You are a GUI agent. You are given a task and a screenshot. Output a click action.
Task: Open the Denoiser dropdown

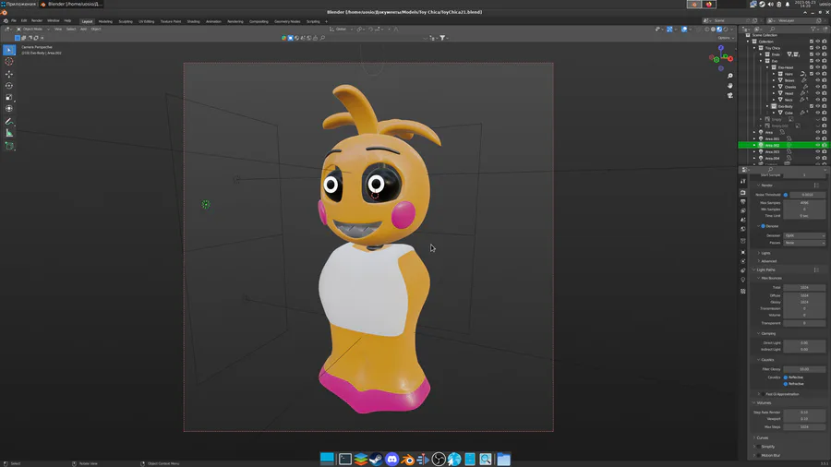pyautogui.click(x=804, y=235)
